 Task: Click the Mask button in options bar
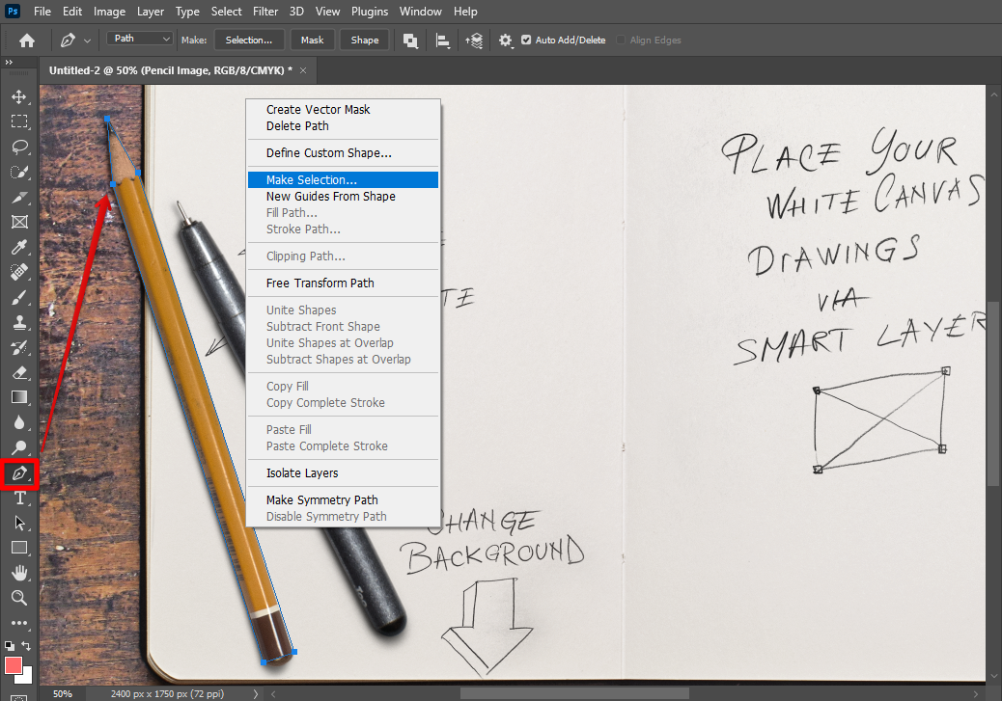[x=312, y=40]
